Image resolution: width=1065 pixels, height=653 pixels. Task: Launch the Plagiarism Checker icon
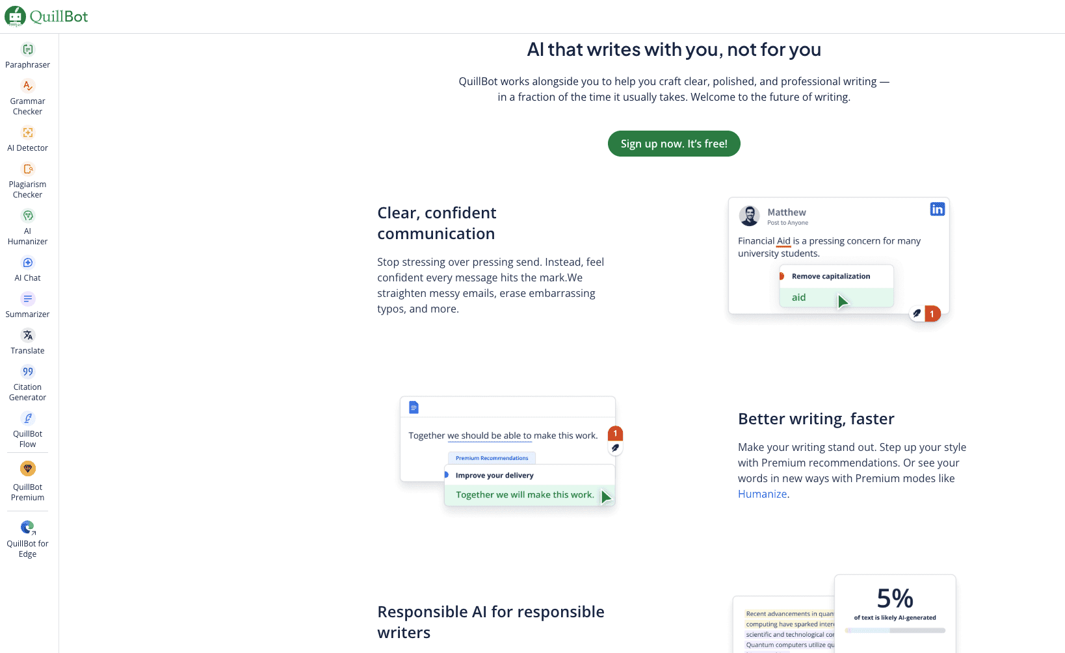27,169
